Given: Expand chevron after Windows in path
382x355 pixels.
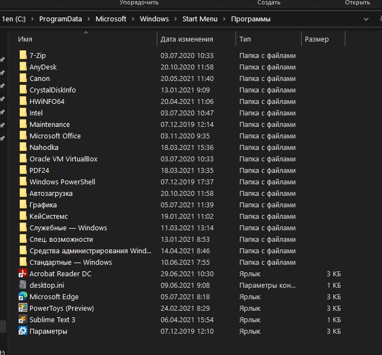Looking at the screenshot, I should [175, 19].
